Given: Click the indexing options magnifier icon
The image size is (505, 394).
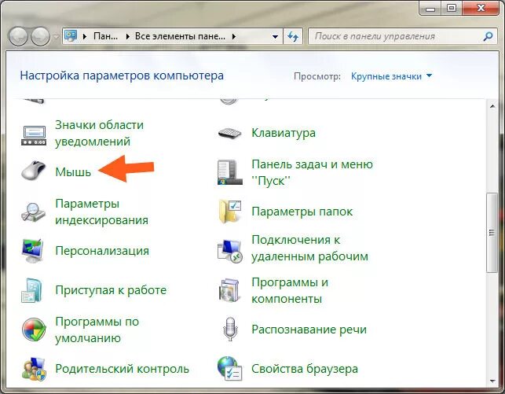Looking at the screenshot, I should pos(34,212).
